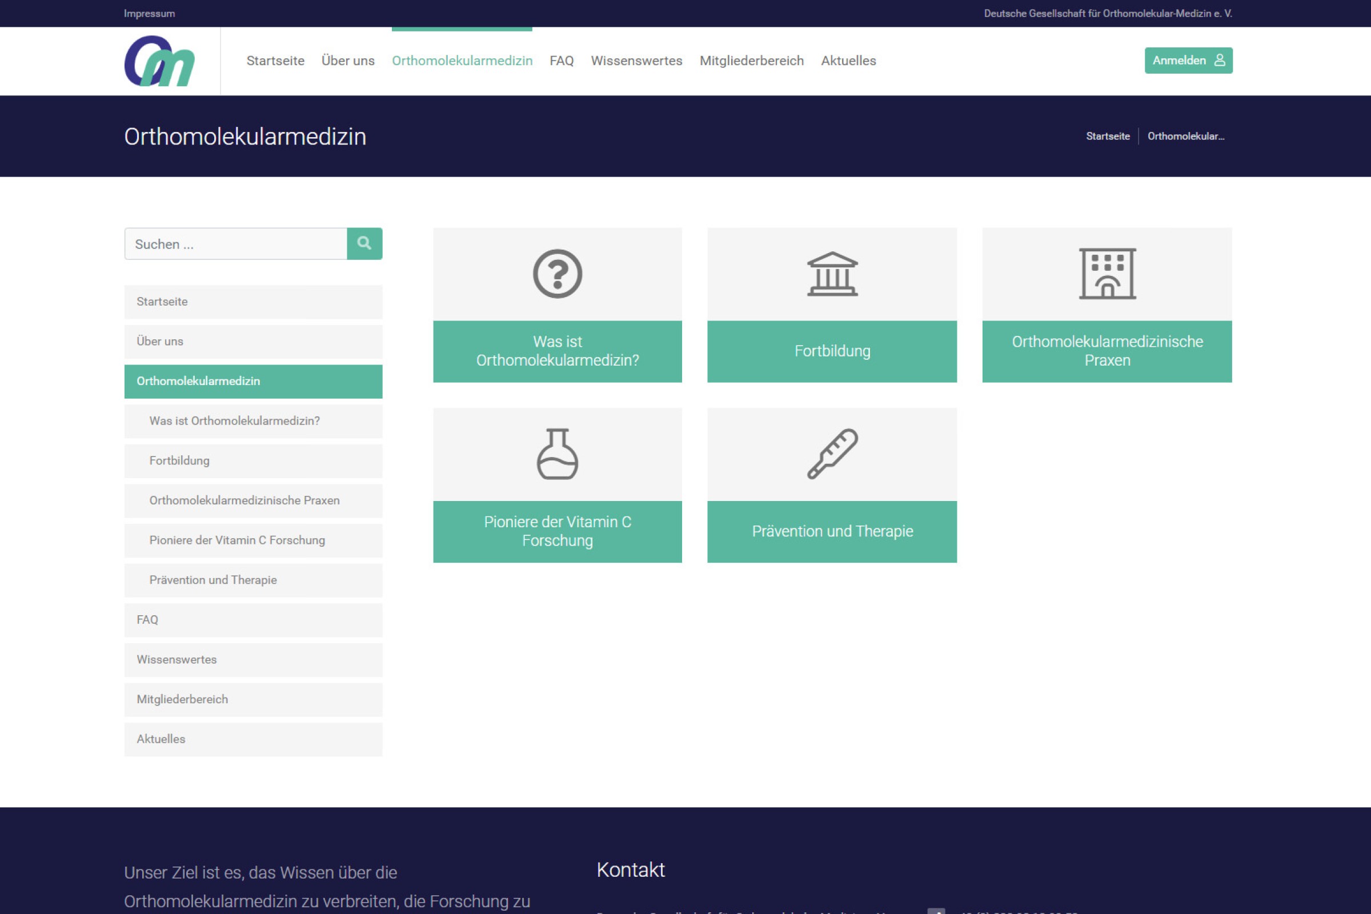Click the laboratory flask icon
The height and width of the screenshot is (914, 1371).
point(558,454)
